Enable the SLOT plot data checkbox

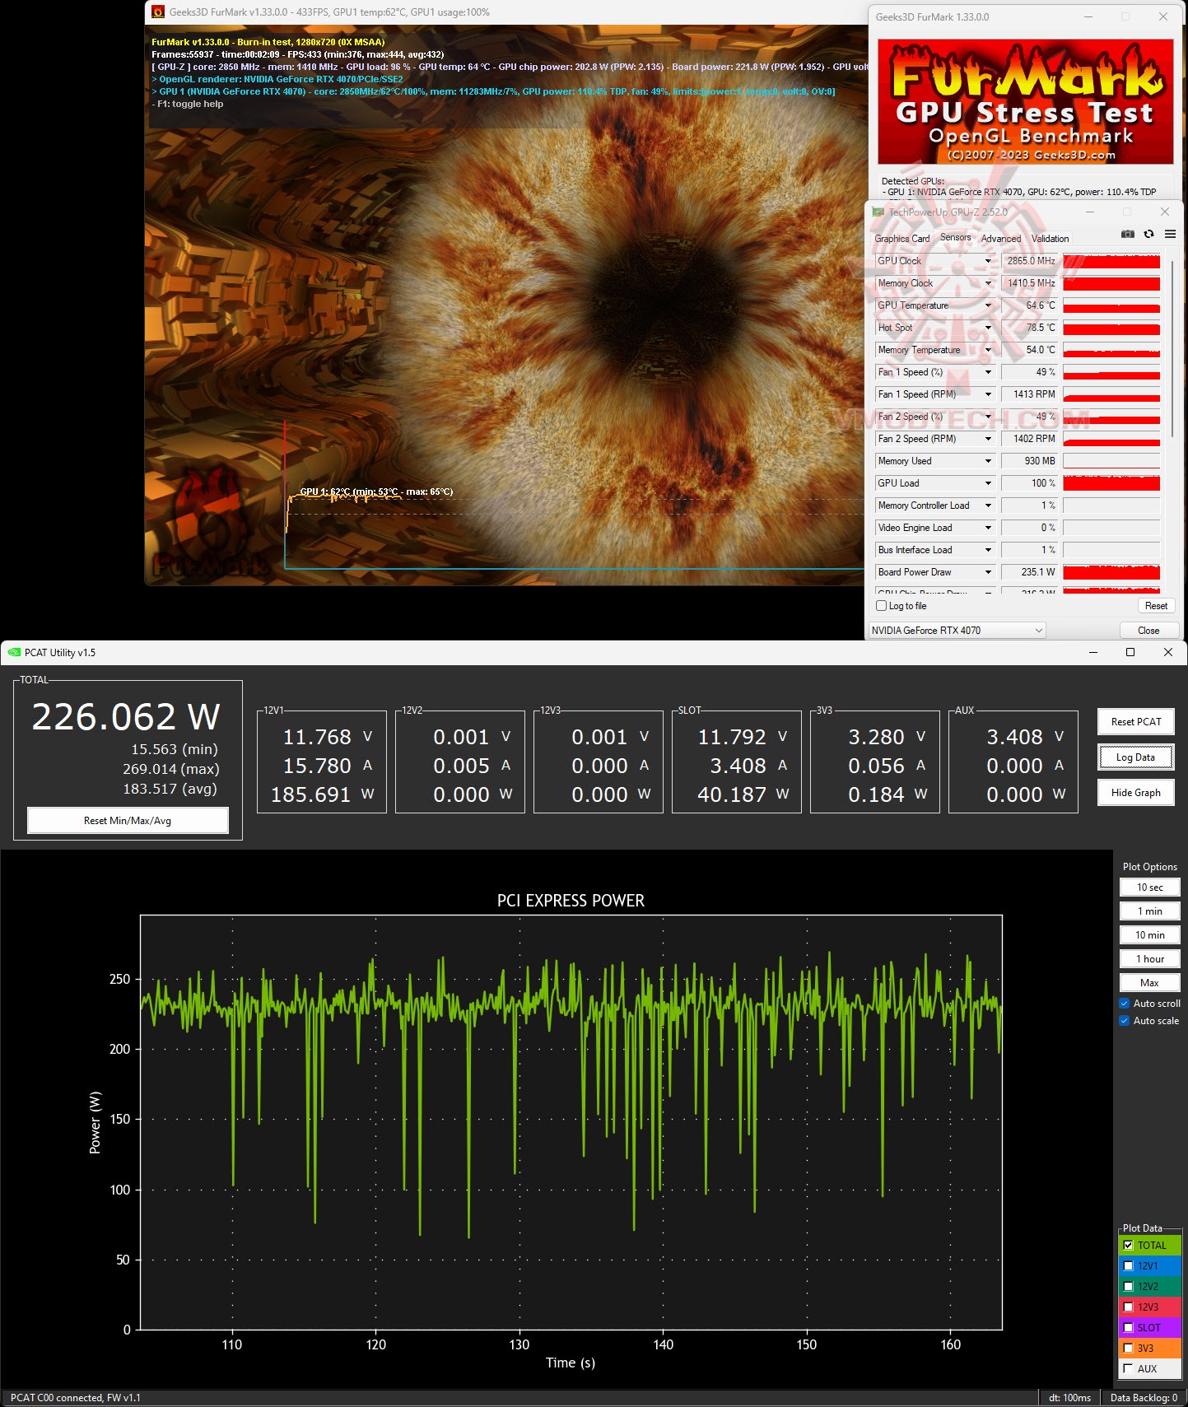point(1129,1328)
